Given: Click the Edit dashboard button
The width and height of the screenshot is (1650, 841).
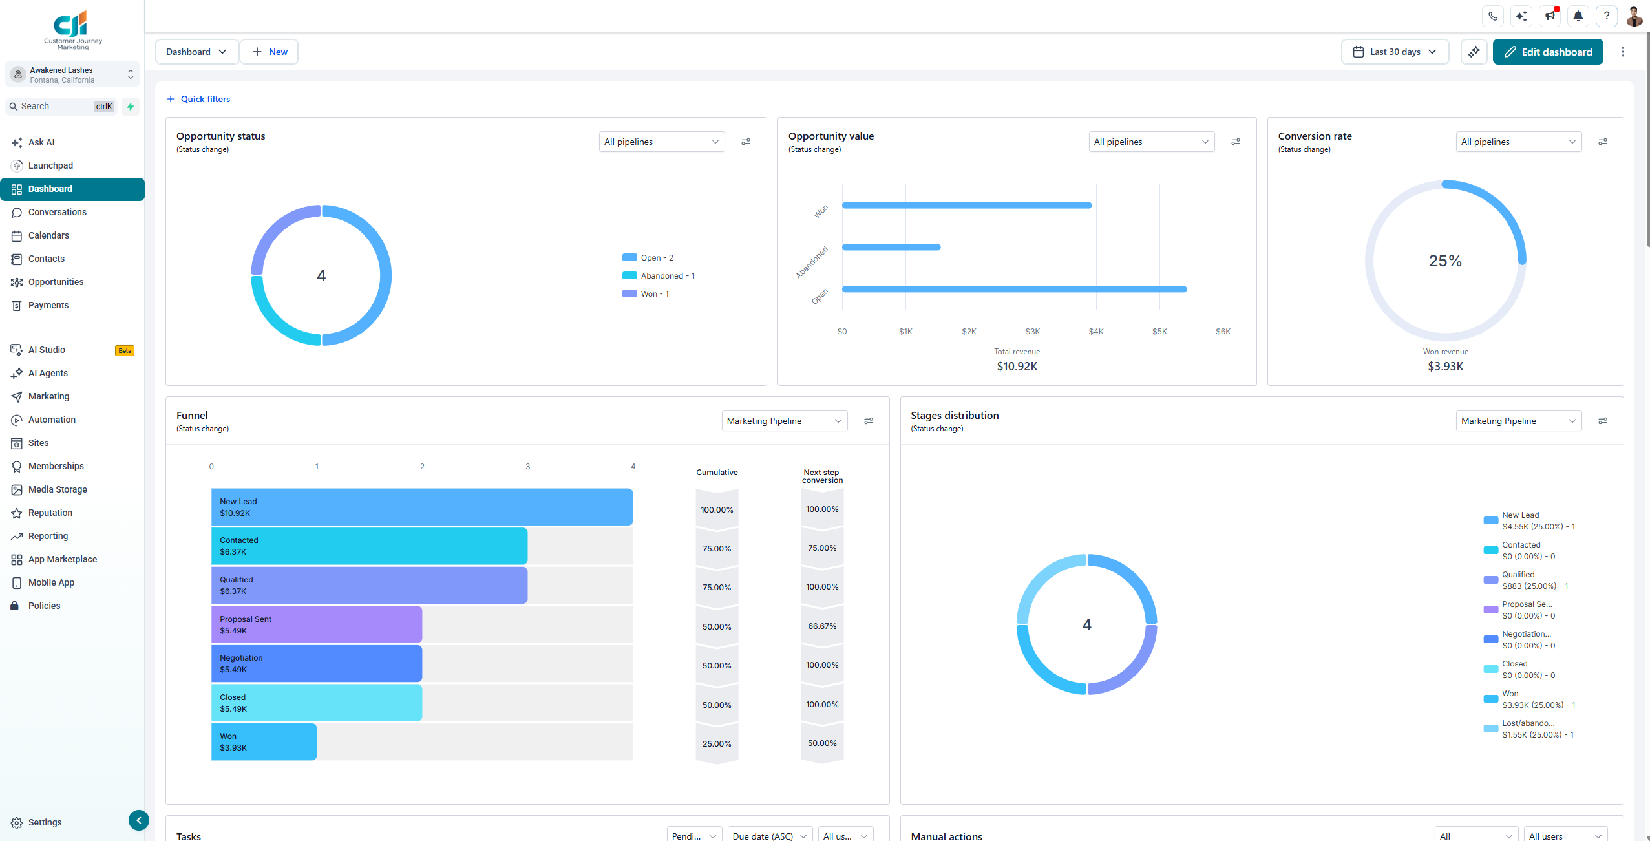Looking at the screenshot, I should pyautogui.click(x=1548, y=52).
